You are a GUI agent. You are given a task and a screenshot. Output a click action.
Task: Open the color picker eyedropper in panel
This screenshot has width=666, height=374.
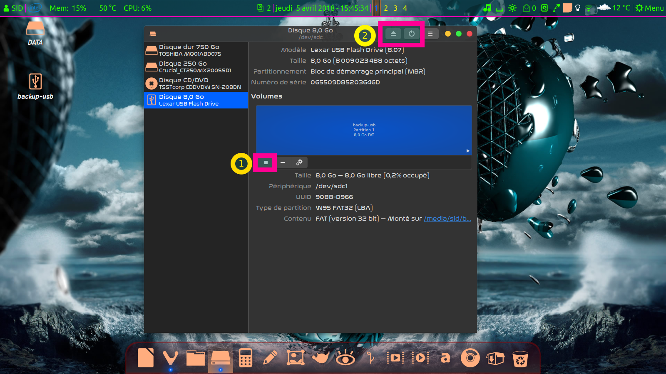tap(556, 8)
